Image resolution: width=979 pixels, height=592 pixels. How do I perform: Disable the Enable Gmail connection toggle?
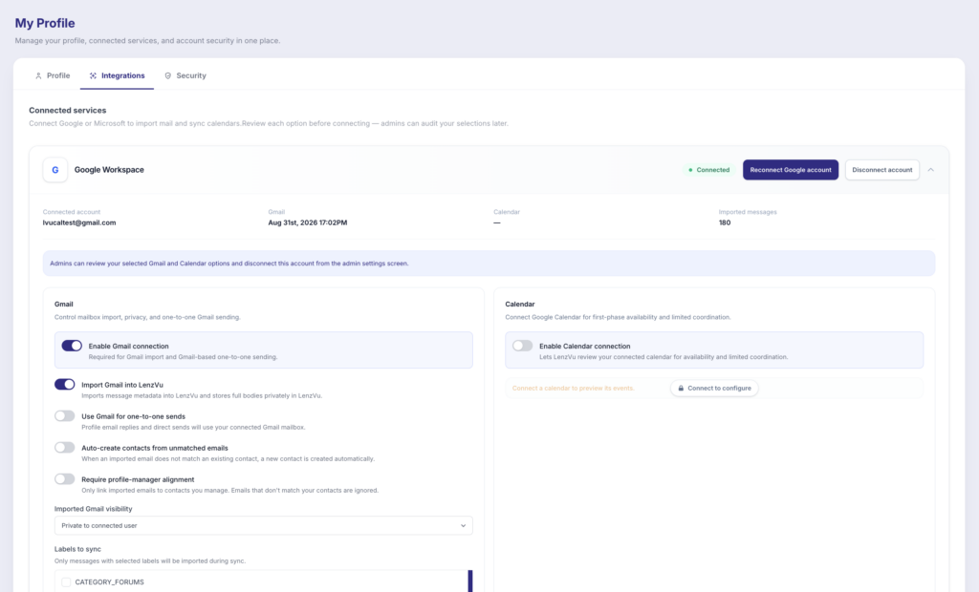click(x=72, y=346)
